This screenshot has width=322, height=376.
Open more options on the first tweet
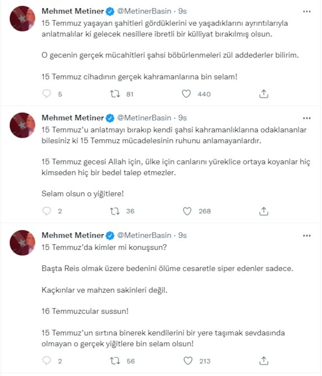307,12
